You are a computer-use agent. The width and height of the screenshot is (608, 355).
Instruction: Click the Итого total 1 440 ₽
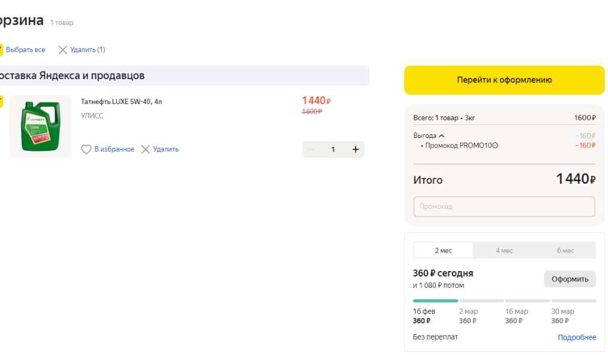576,179
